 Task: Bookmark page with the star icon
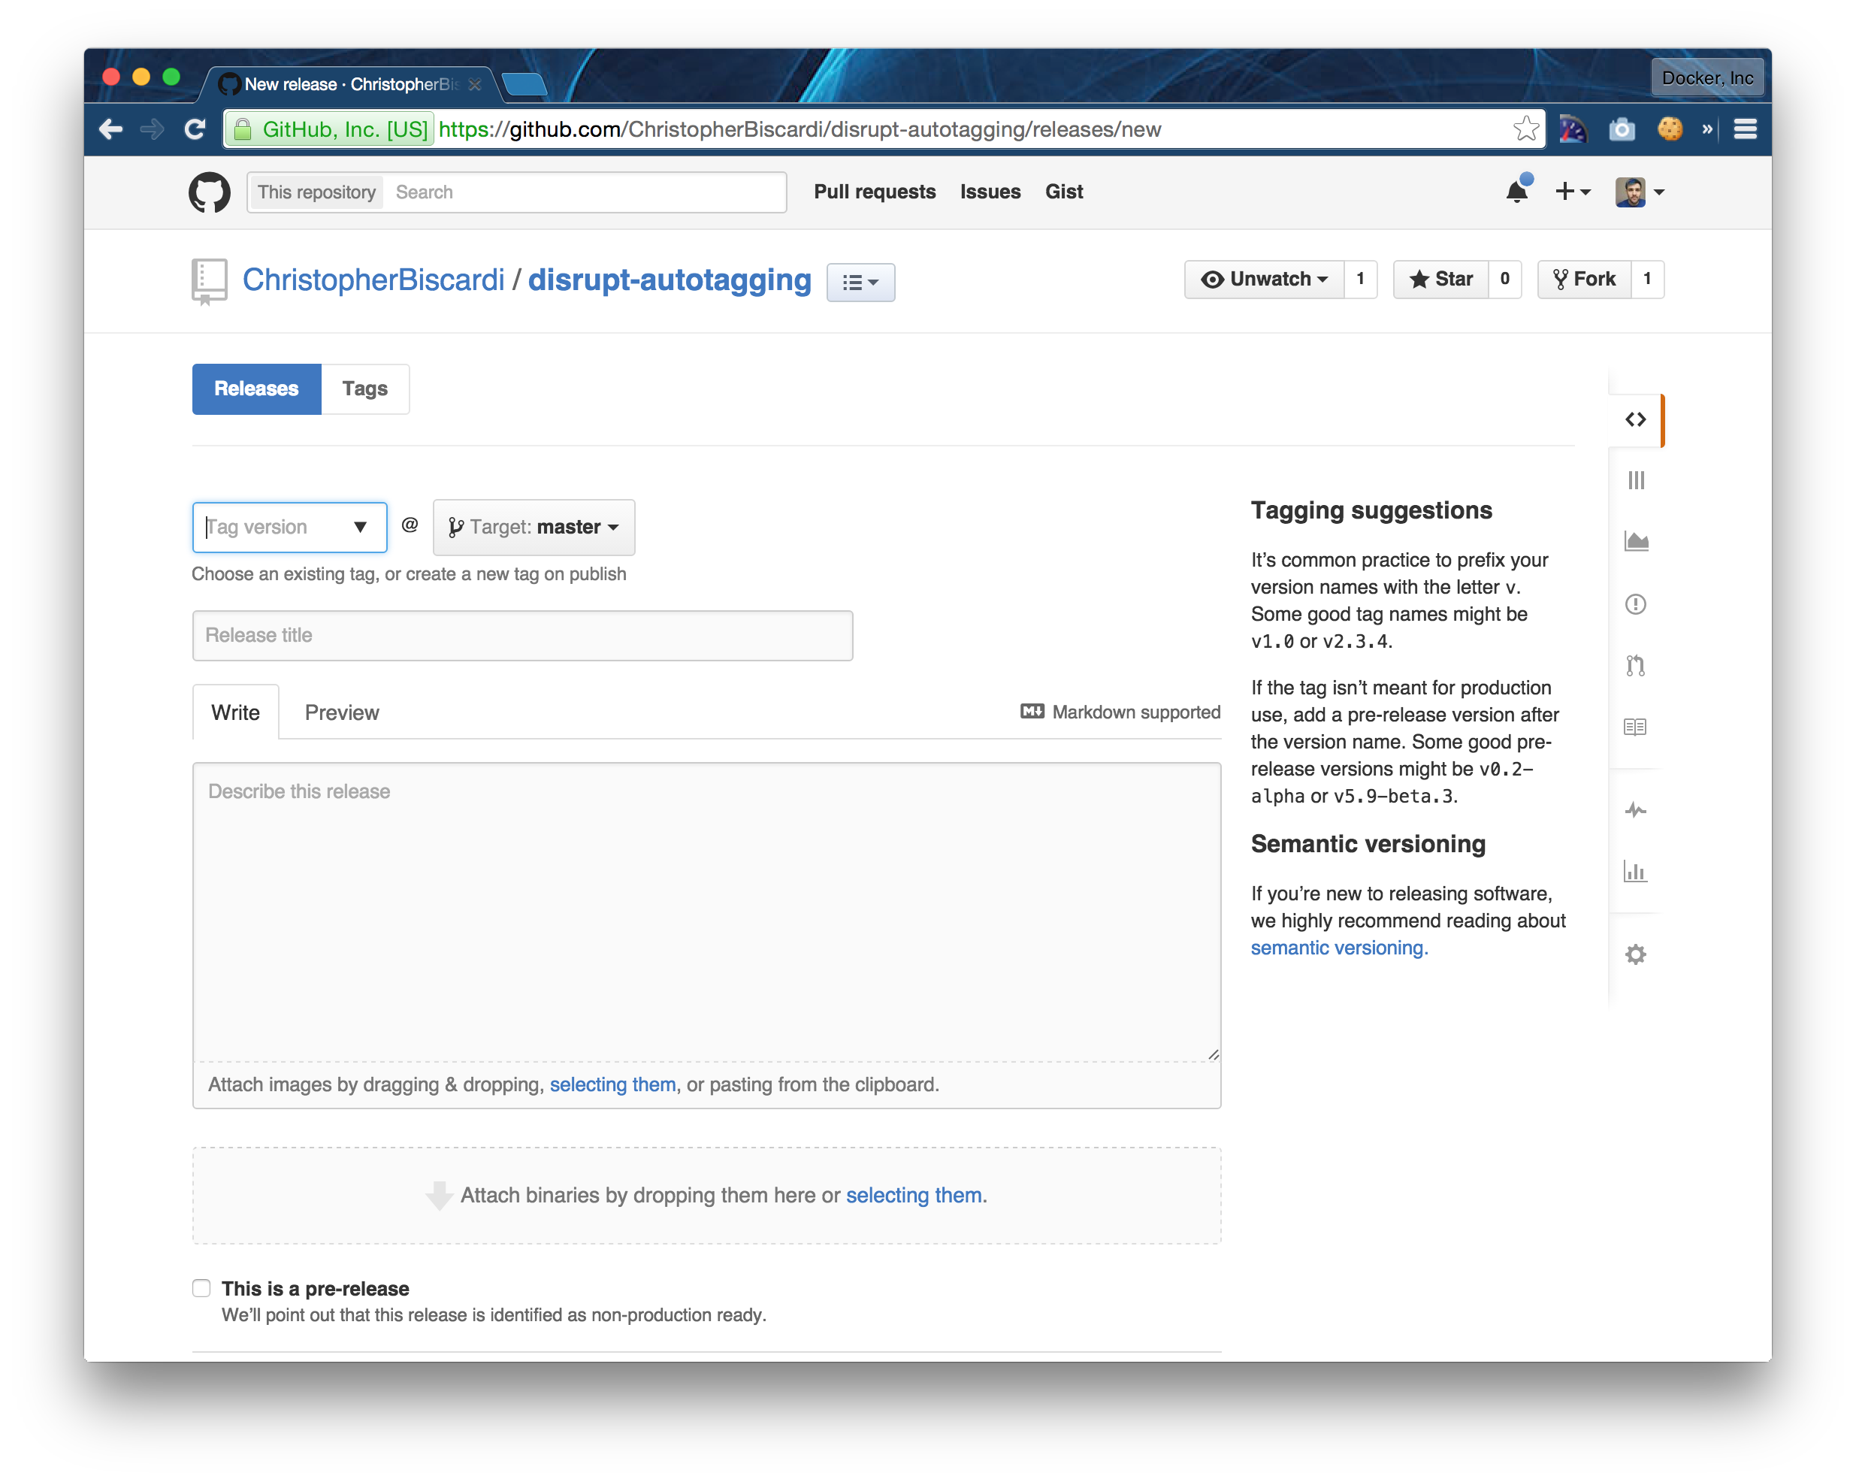click(x=1525, y=129)
